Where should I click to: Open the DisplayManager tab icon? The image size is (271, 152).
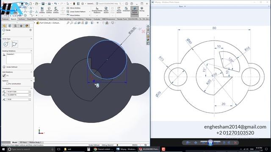(27, 26)
